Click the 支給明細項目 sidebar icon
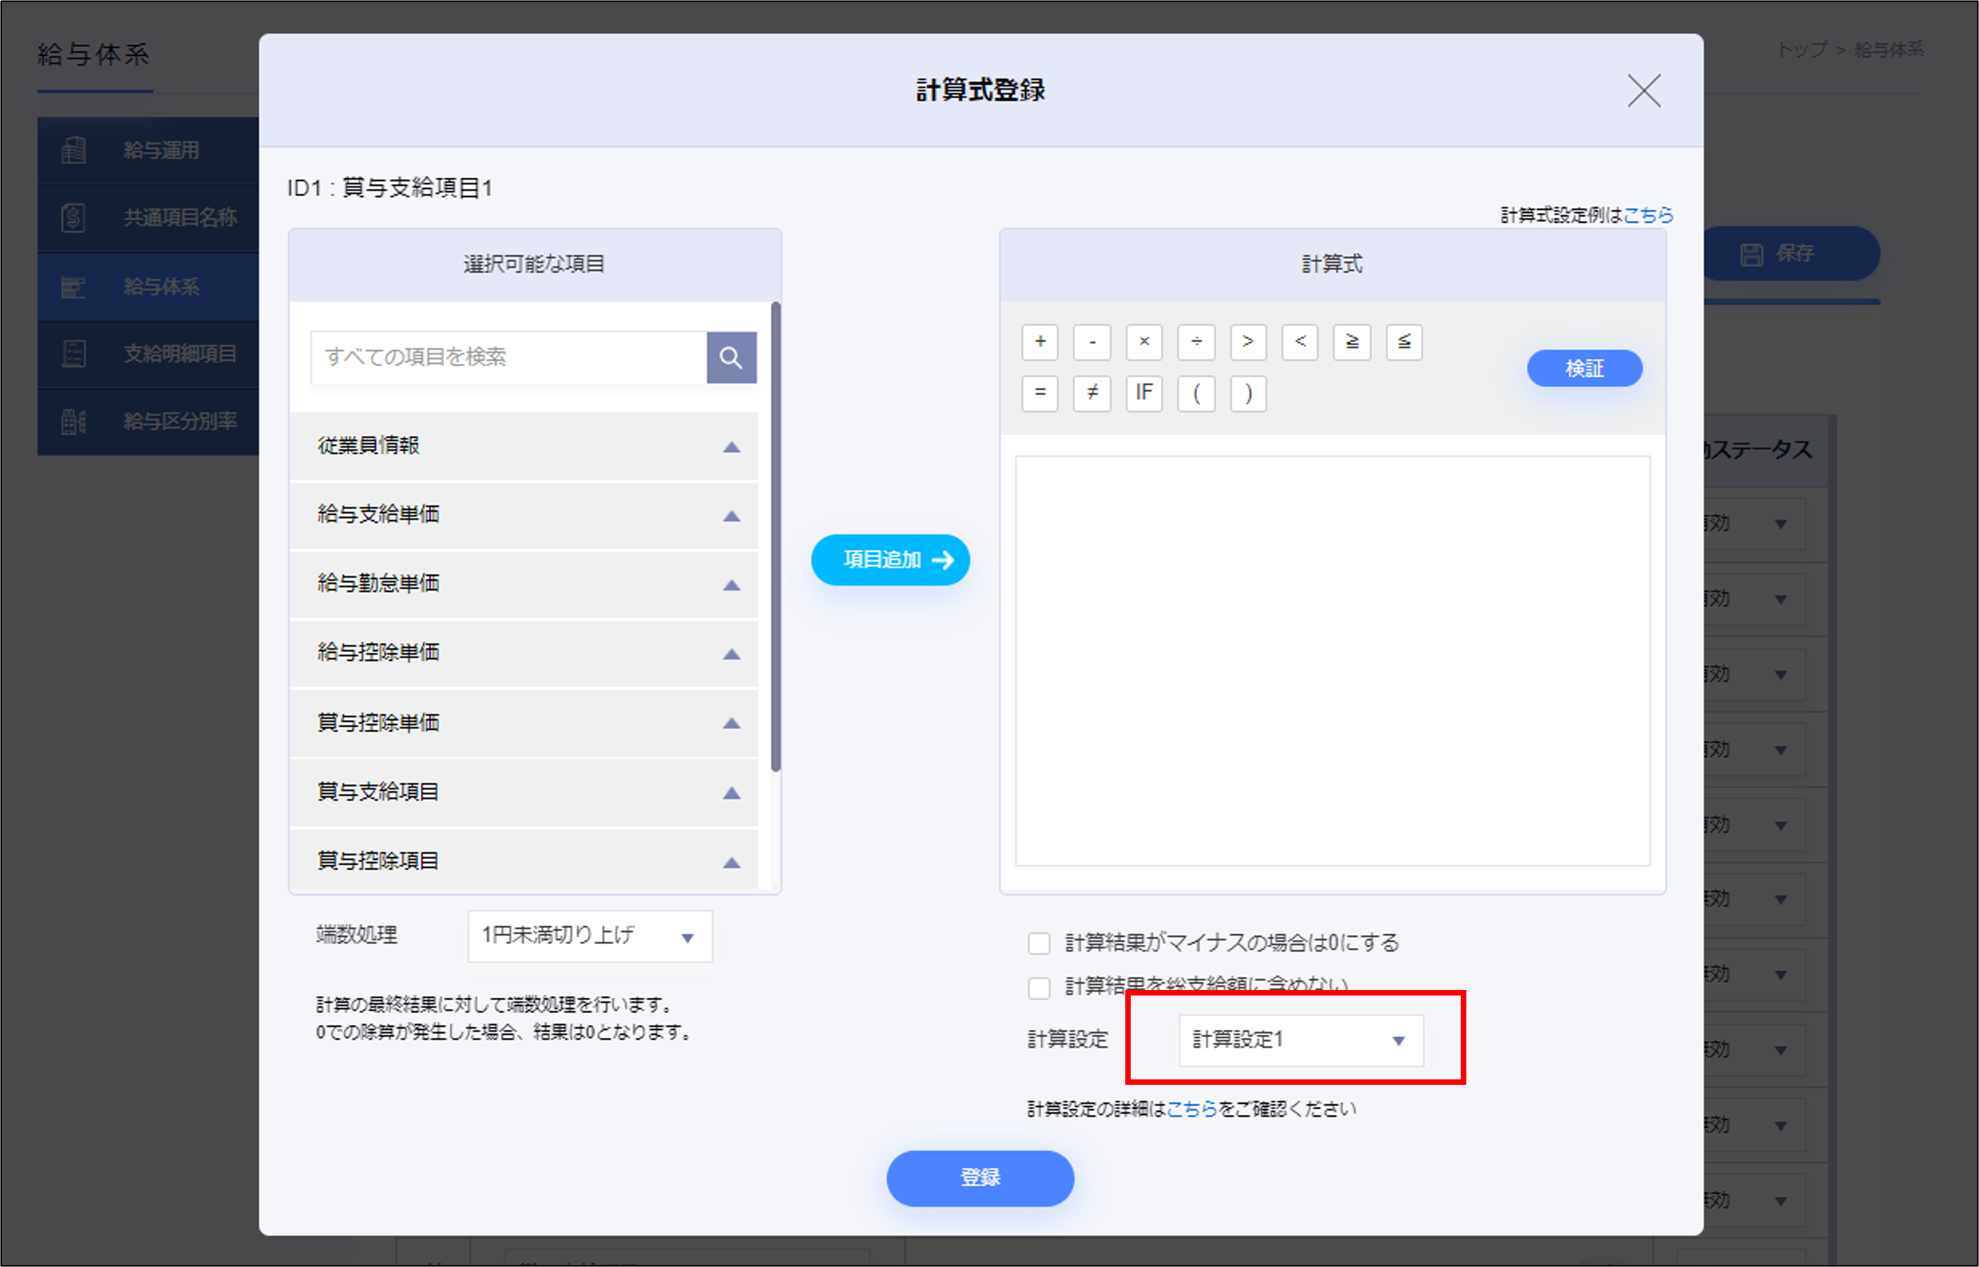The width and height of the screenshot is (1979, 1267). pyautogui.click(x=73, y=353)
